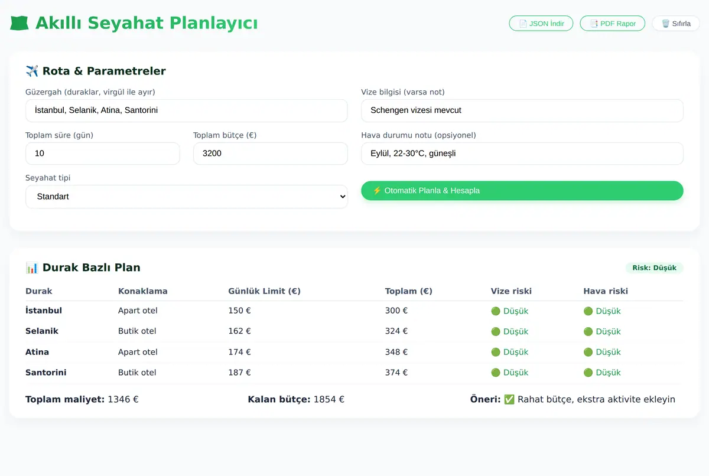Click Santorini's Hava riski Düşük value
709x476 pixels.
tap(602, 373)
